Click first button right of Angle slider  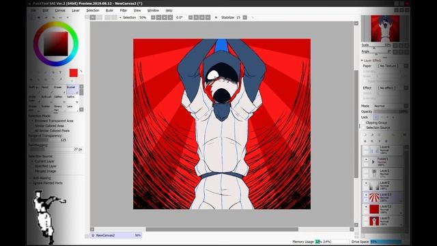(395, 52)
